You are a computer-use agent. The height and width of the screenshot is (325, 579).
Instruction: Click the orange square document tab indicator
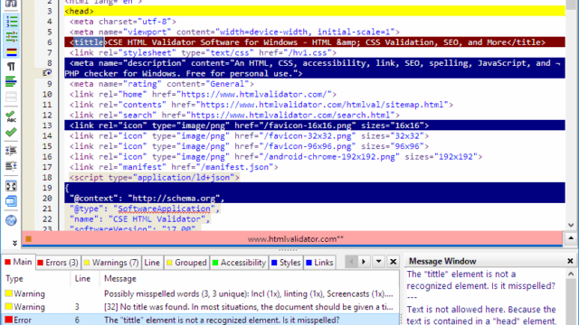click(28, 239)
